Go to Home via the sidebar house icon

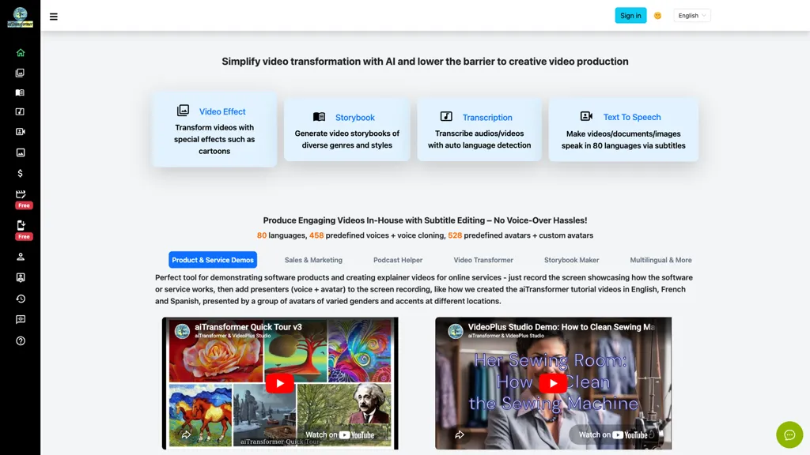pyautogui.click(x=20, y=53)
